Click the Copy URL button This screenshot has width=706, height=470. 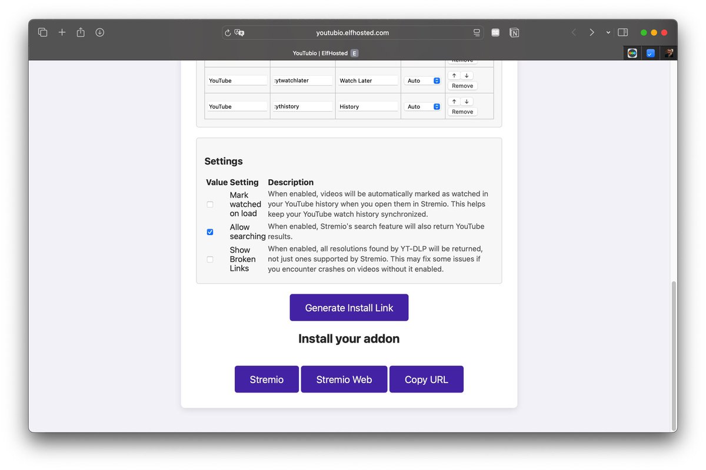tap(427, 379)
